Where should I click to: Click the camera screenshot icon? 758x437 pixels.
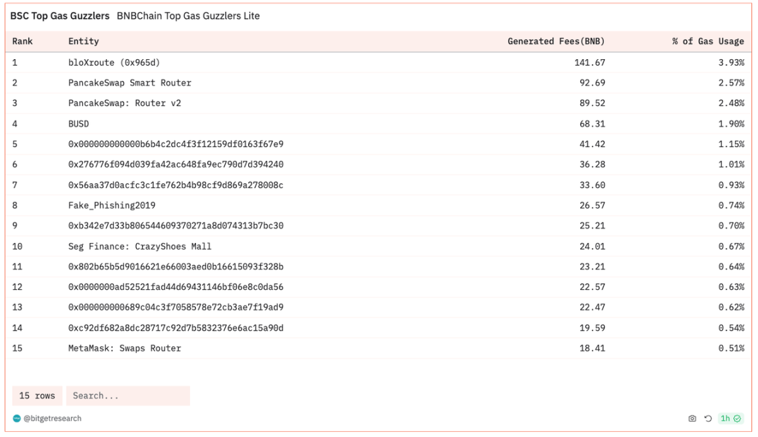point(692,419)
